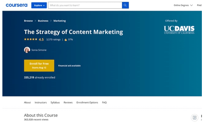Image resolution: width=213 pixels, height=128 pixels.
Task: Focus the 'What do you want to learn?' search field
Action: (85, 5)
